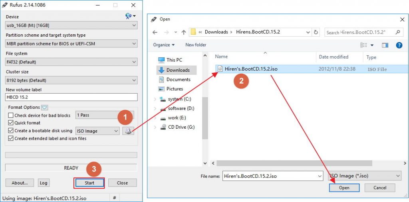Open recent locations chevron beside forward arrow

tap(176, 32)
